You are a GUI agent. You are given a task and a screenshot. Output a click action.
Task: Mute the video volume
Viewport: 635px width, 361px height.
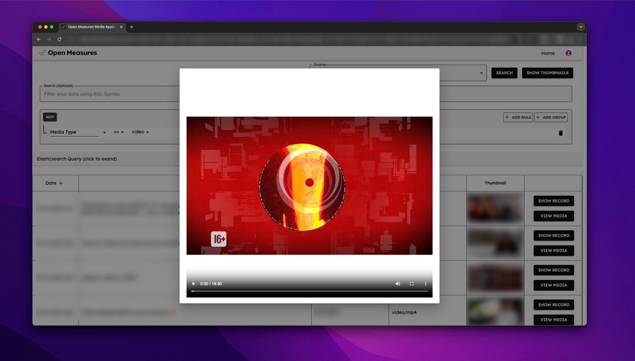(398, 284)
